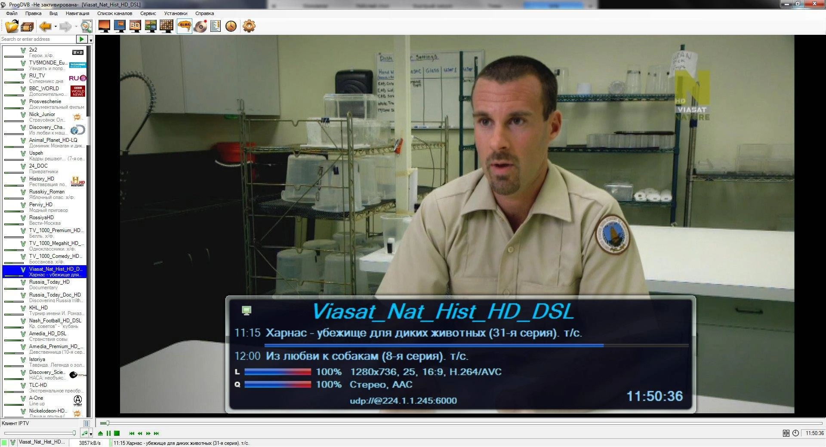Select the TV_1000_Premium_HD channel
This screenshot has width=826, height=447.
point(45,233)
